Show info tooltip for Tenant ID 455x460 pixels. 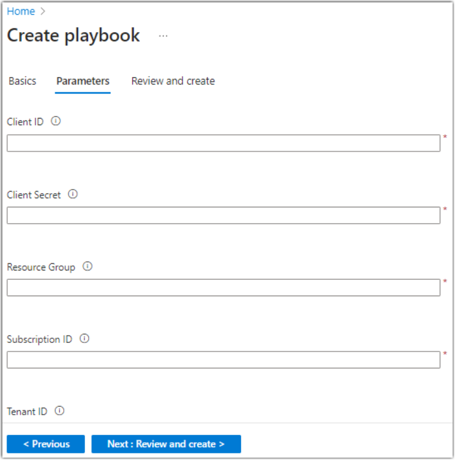point(59,411)
